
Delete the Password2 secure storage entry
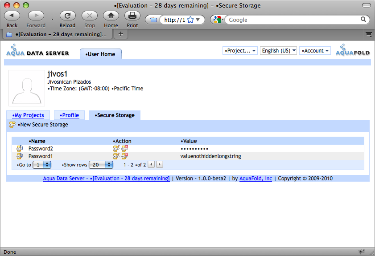click(x=124, y=149)
